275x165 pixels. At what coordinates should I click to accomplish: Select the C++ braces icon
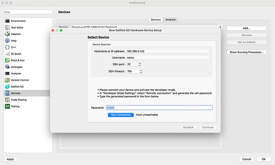point(7,47)
